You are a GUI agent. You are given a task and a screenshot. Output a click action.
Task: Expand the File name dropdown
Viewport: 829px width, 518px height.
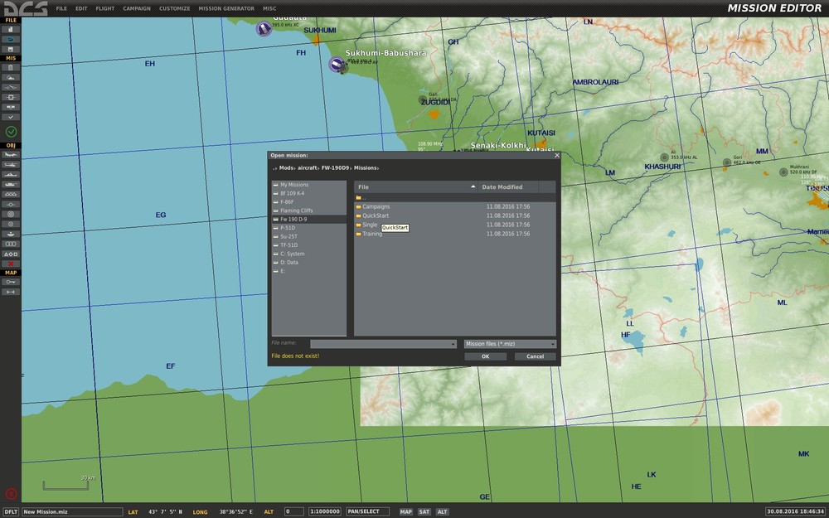(x=453, y=344)
